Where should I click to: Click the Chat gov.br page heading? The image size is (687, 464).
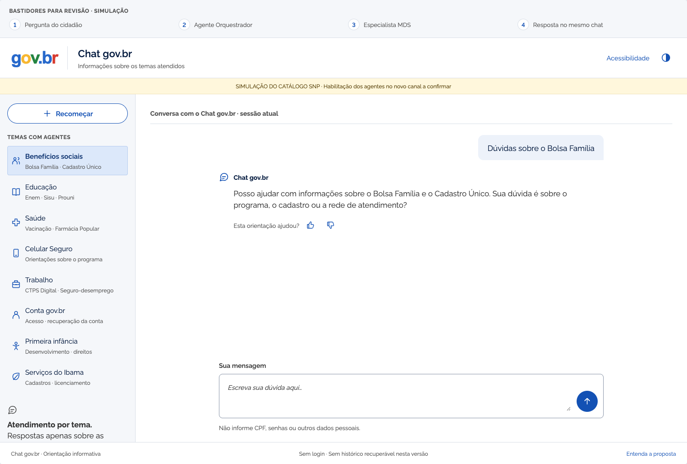(x=105, y=54)
